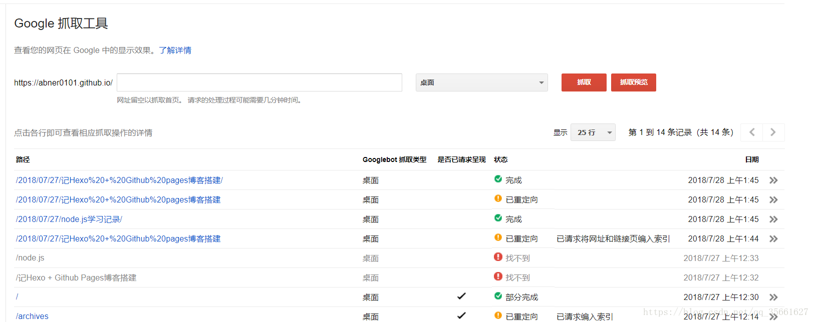The width and height of the screenshot is (814, 322).
Task: Click render checkmark in /archives row
Action: pyautogui.click(x=461, y=315)
